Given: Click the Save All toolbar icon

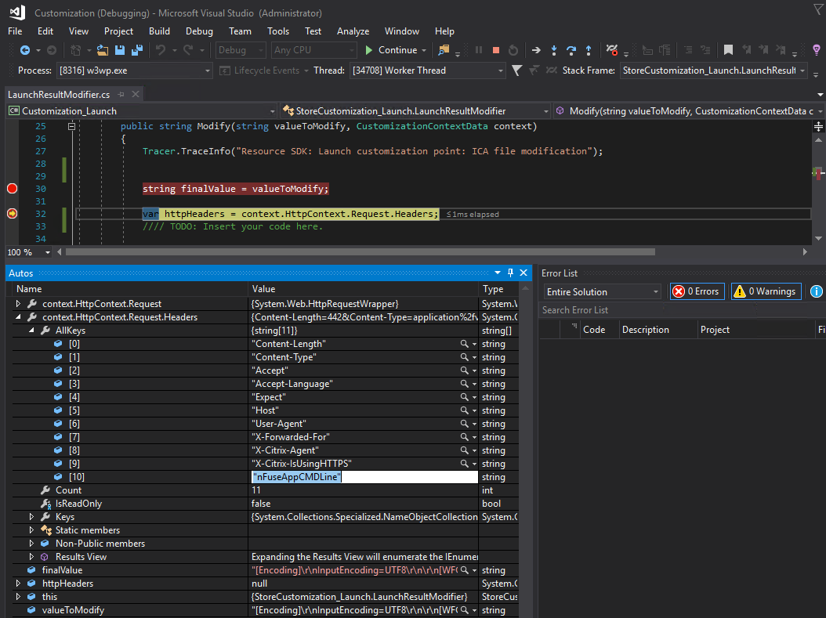Looking at the screenshot, I should [x=136, y=50].
